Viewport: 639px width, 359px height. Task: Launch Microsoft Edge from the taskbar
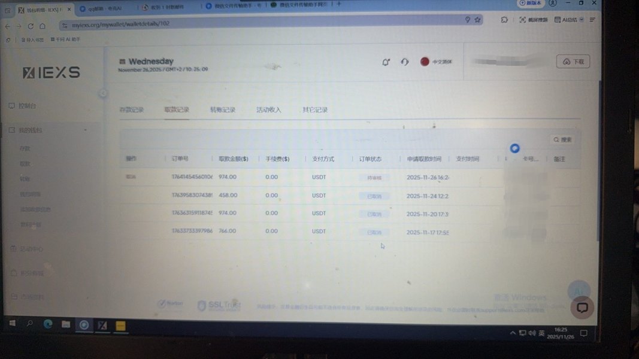point(48,324)
